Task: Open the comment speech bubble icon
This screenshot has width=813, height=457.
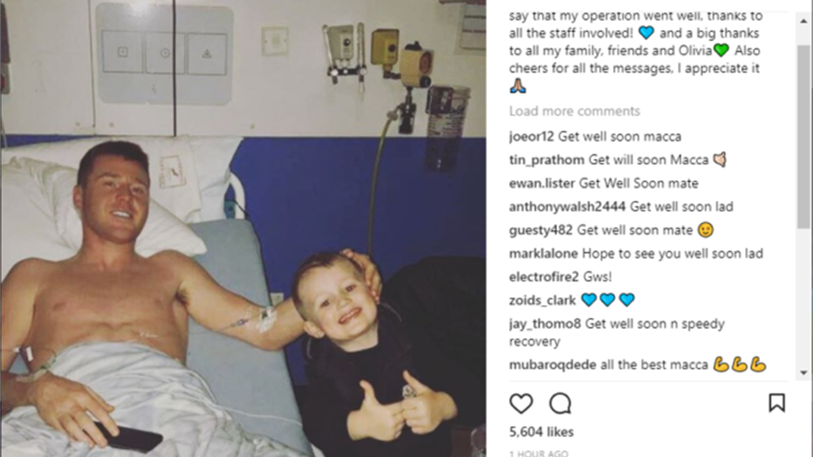Action: click(560, 404)
